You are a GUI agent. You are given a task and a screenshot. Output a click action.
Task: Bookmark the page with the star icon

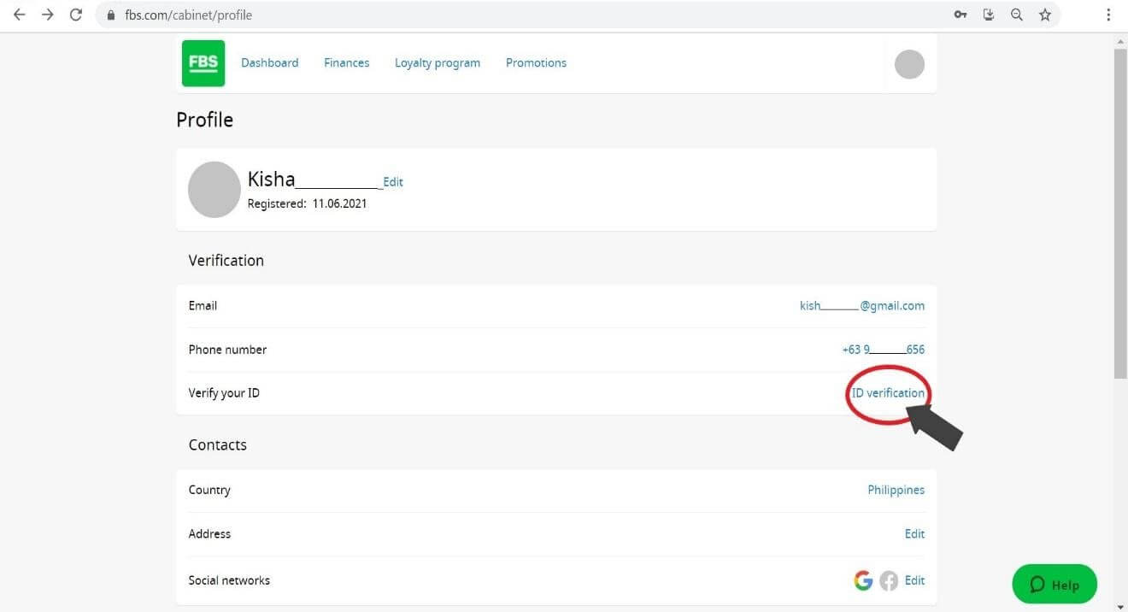1045,15
